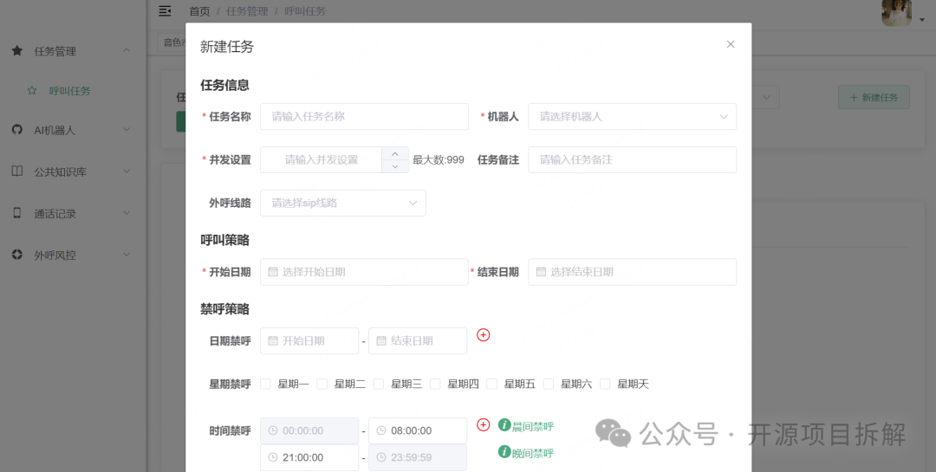936x472 pixels.
Task: Click calendar icon in 日期禁呼 开始日期 field
Action: (x=273, y=340)
